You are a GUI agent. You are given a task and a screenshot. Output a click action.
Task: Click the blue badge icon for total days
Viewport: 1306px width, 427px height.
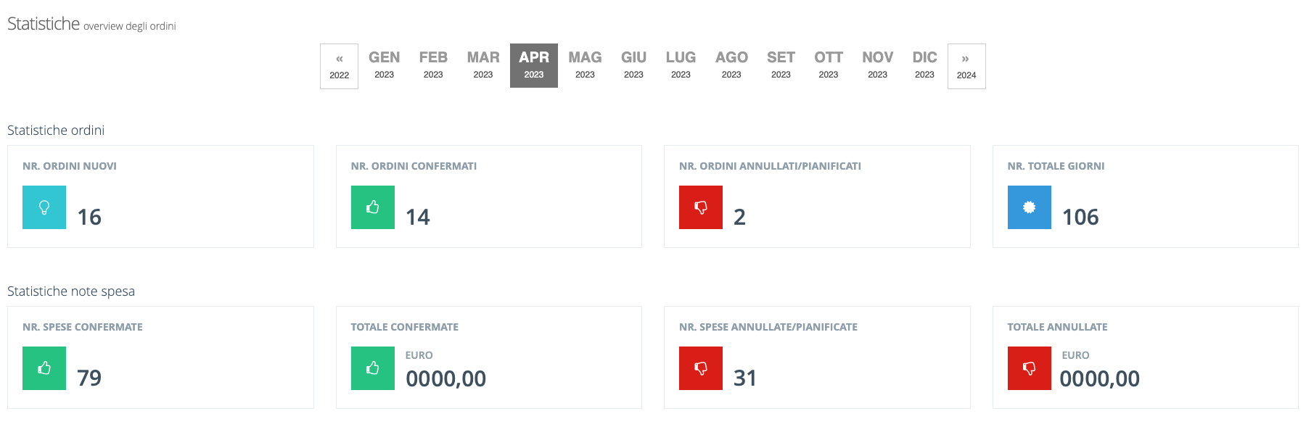[x=1029, y=207]
